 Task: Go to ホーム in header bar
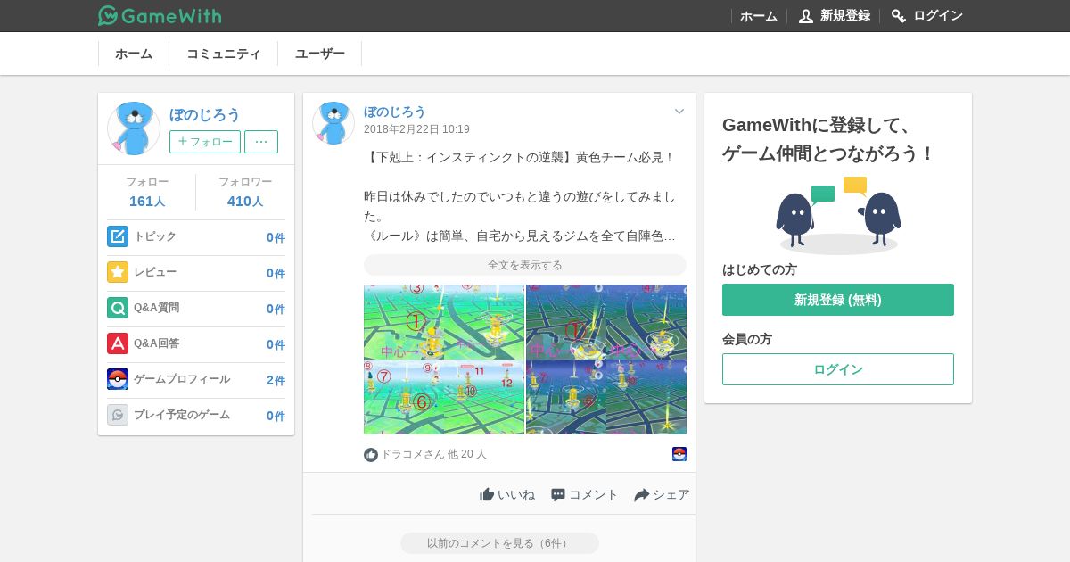[759, 16]
